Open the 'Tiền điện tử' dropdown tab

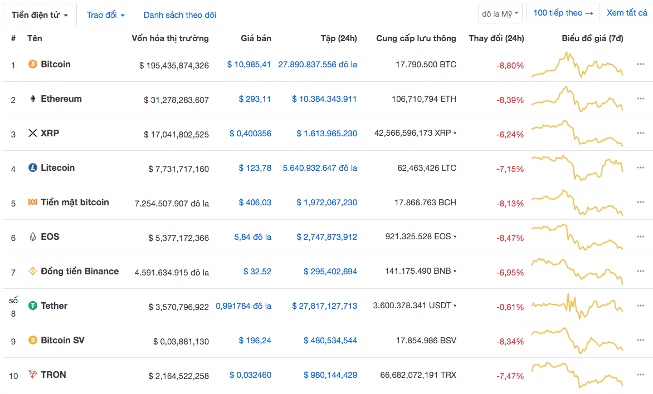40,15
